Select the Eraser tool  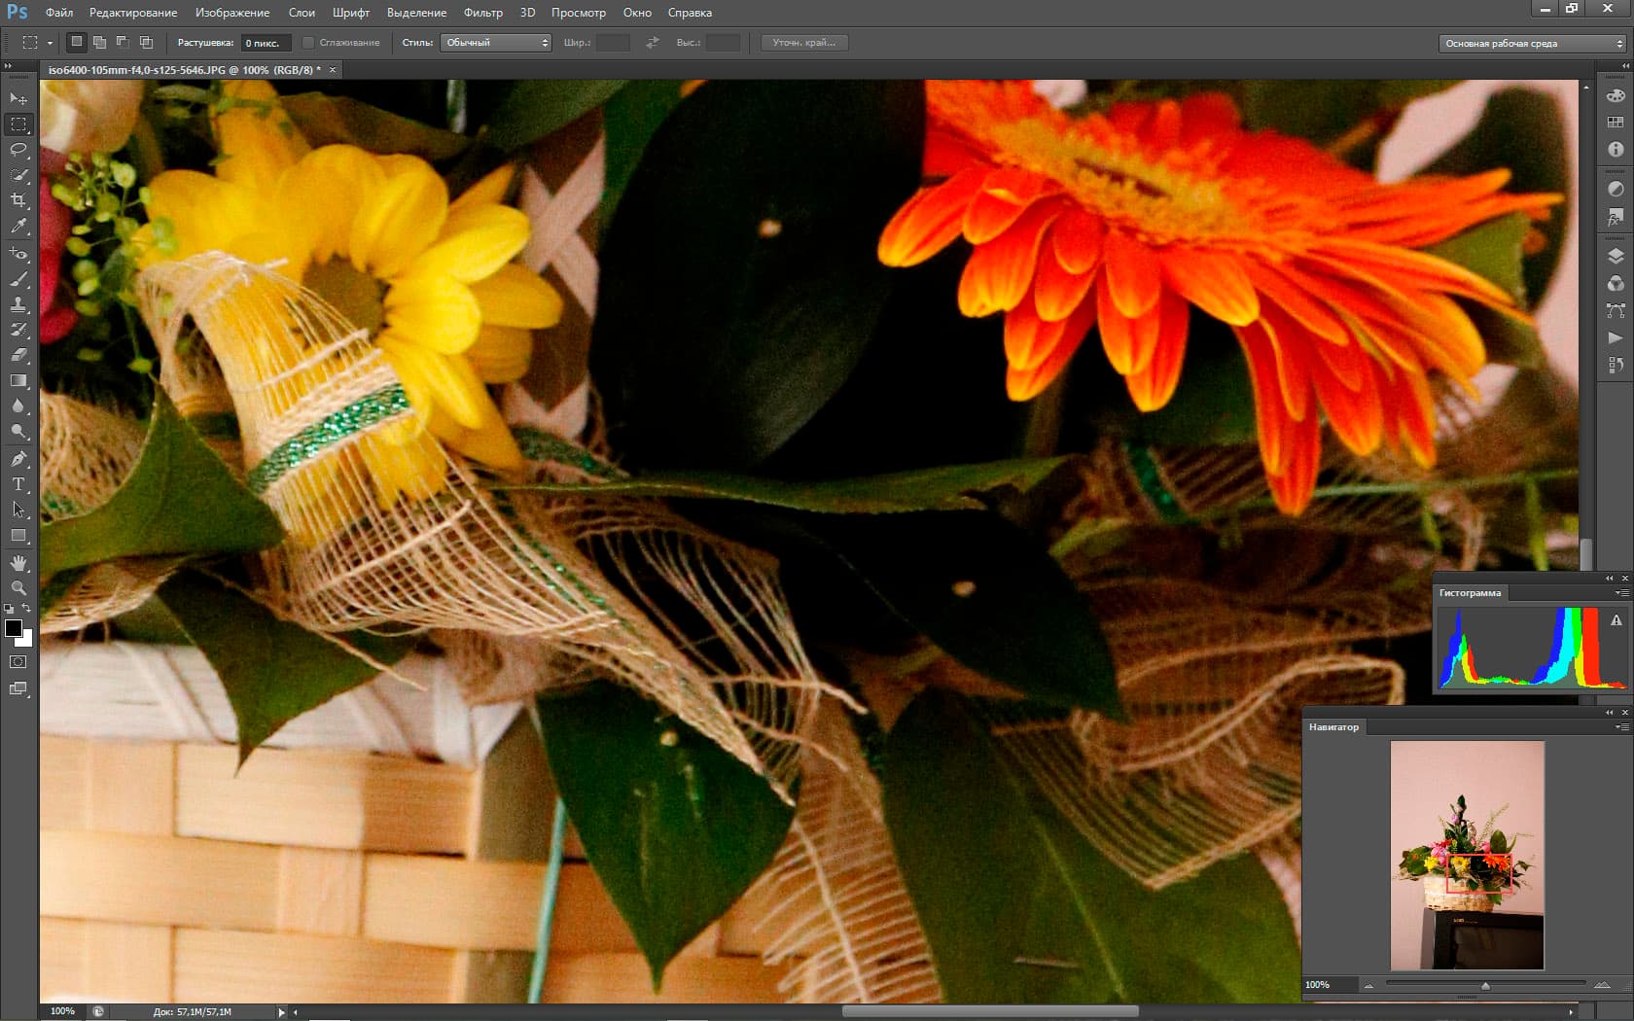click(18, 355)
